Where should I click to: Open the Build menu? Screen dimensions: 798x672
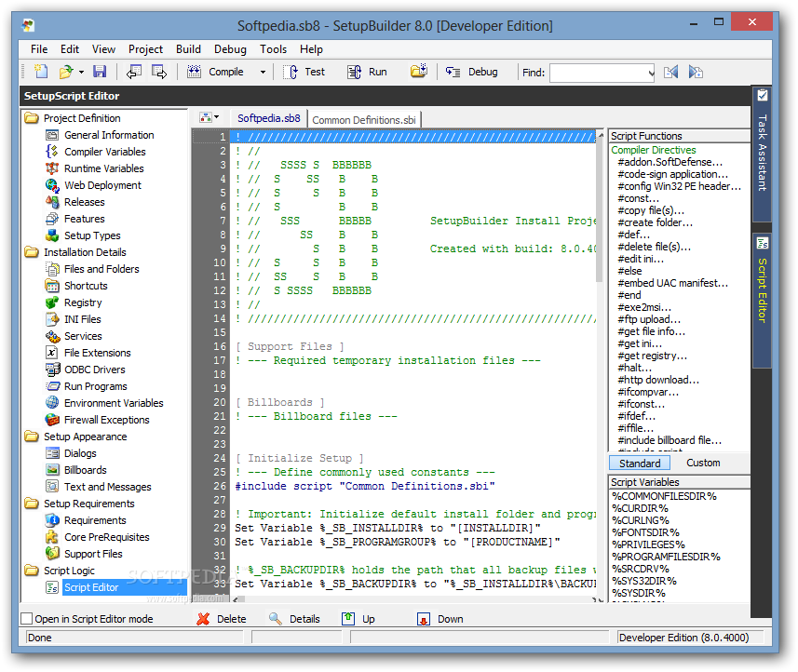tap(188, 49)
